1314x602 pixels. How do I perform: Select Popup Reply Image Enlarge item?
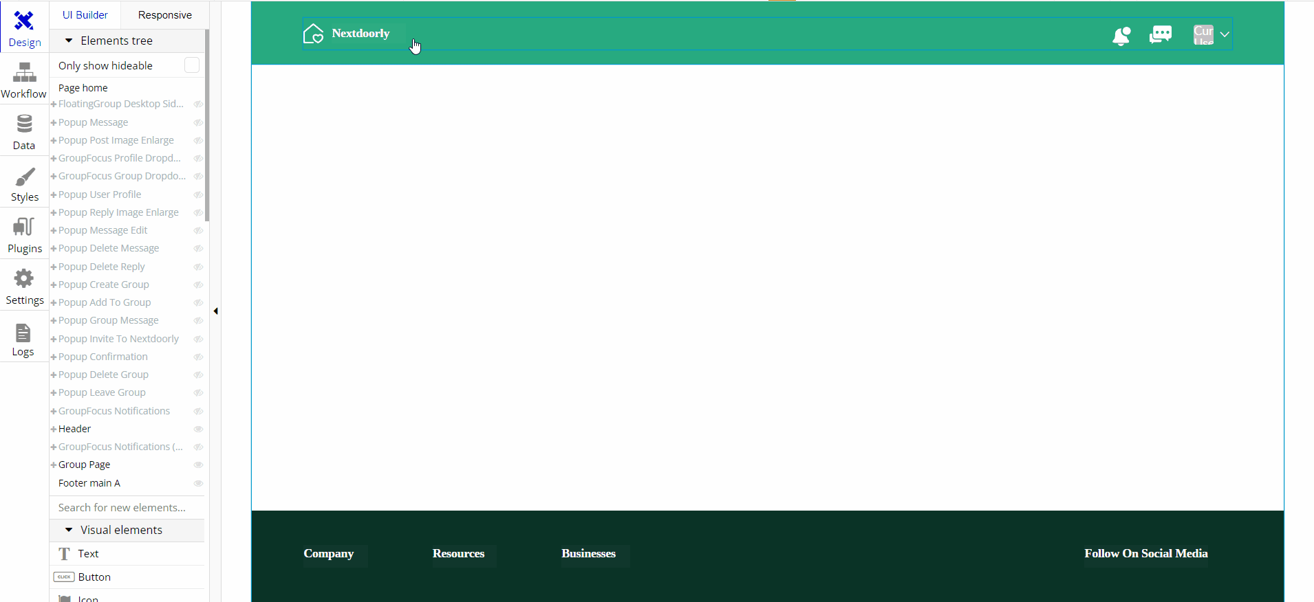118,212
